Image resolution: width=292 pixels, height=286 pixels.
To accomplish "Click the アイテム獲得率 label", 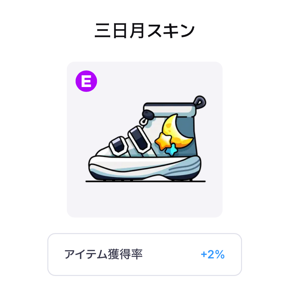I will tap(103, 254).
